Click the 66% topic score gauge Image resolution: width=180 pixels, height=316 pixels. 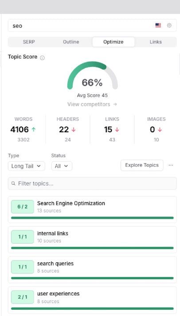point(92,75)
